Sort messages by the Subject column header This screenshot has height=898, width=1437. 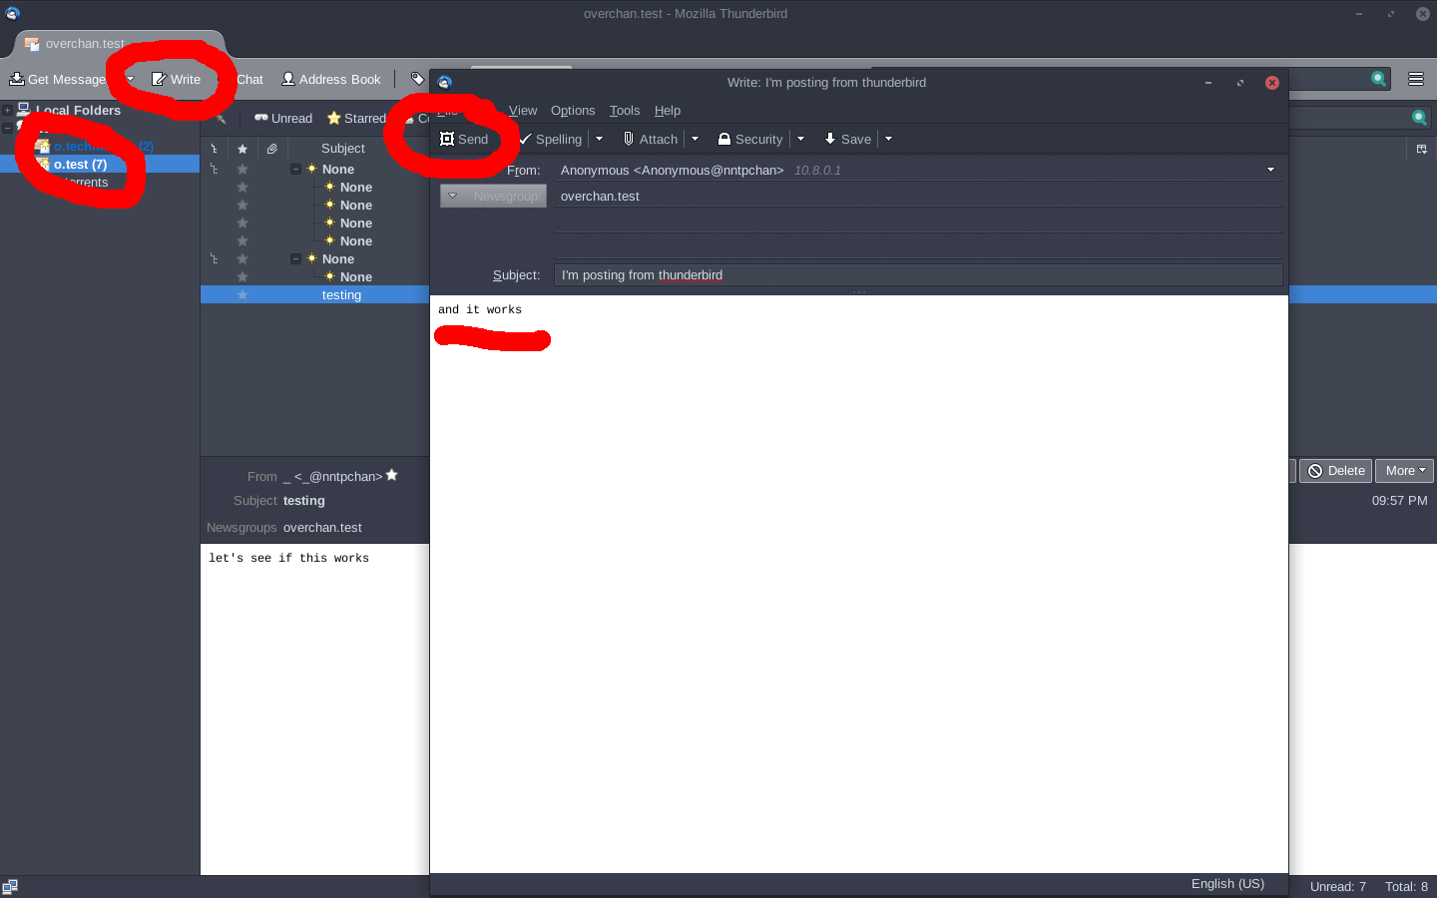click(x=343, y=149)
